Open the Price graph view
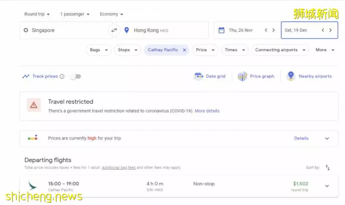The width and height of the screenshot is (345, 205). point(262,76)
